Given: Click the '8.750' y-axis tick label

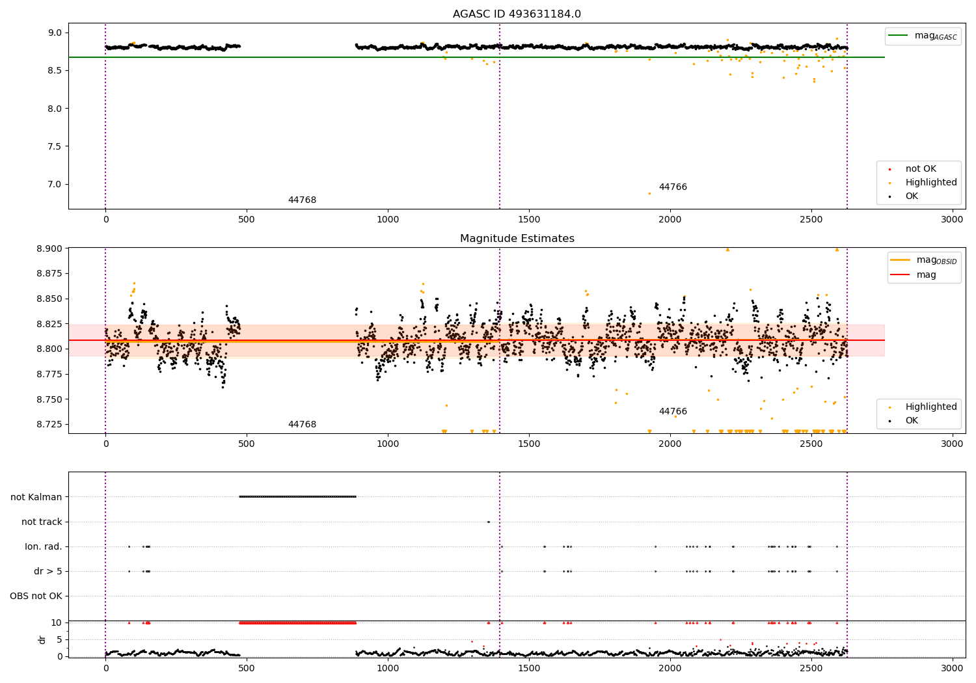Looking at the screenshot, I should [49, 399].
